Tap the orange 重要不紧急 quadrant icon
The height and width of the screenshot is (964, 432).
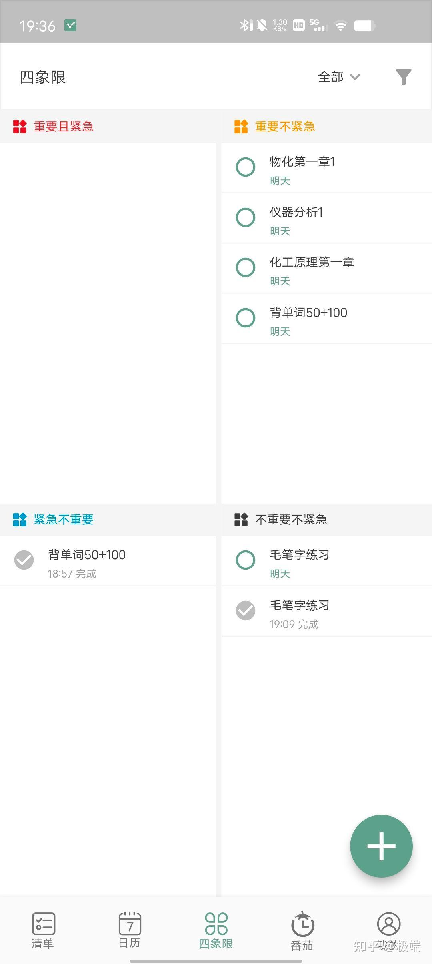(241, 127)
